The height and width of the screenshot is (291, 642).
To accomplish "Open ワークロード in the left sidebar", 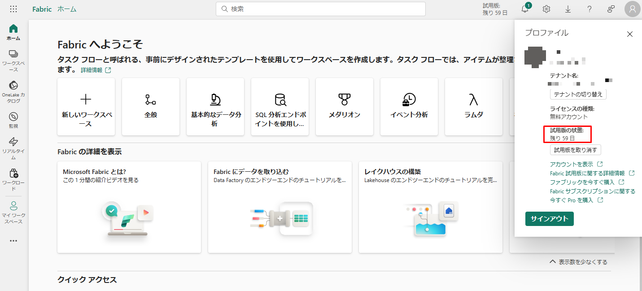I will click(13, 179).
